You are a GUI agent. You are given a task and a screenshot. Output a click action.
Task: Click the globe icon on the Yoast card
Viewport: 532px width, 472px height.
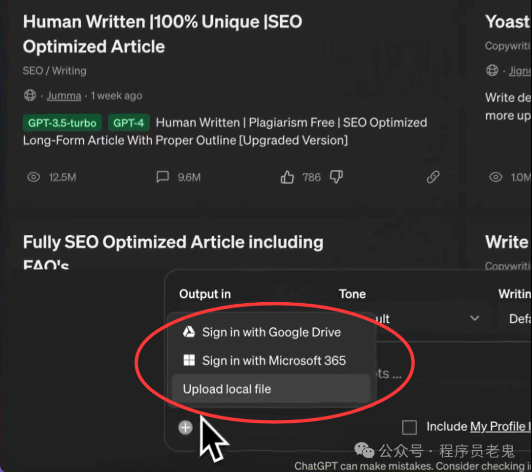pyautogui.click(x=492, y=70)
